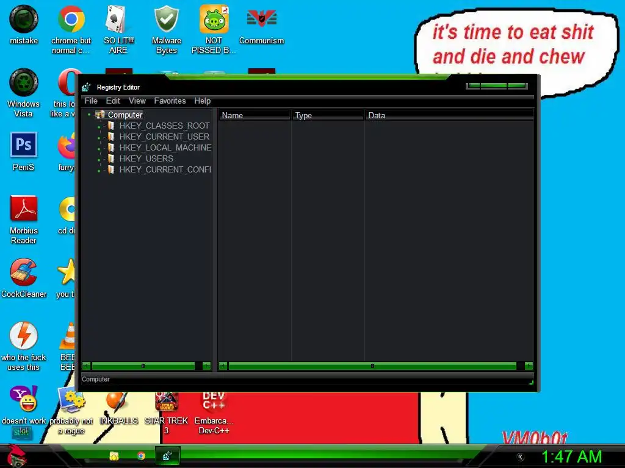625x468 pixels.
Task: Click the HKEY_USERS folder icon
Action: point(111,159)
